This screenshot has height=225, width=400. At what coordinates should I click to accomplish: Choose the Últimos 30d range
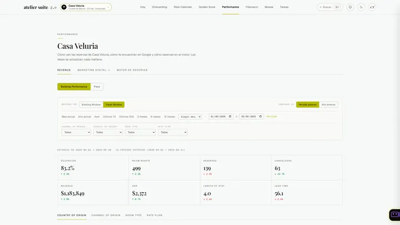(x=126, y=117)
